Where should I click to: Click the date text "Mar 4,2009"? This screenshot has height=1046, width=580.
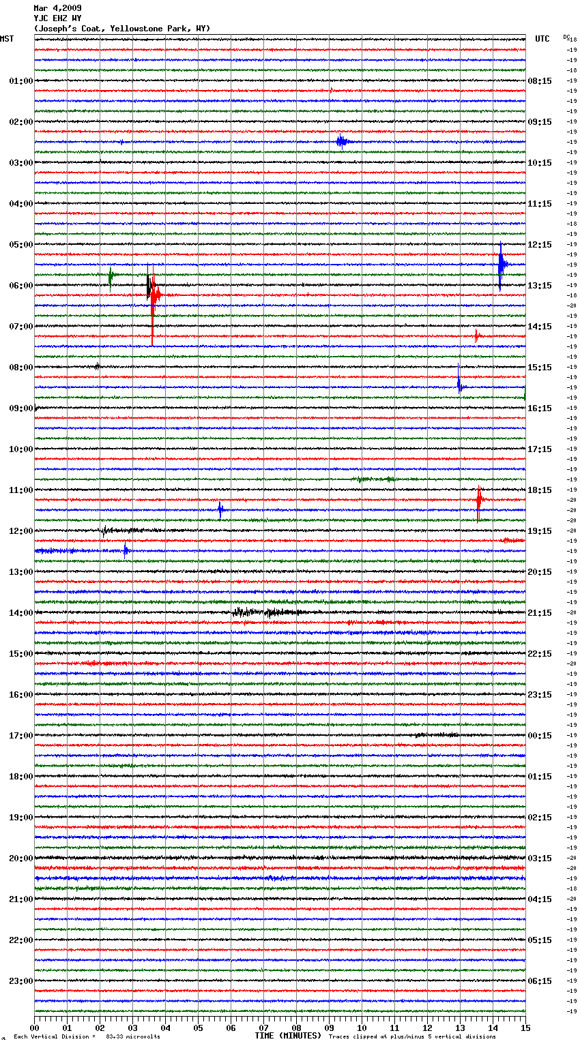click(57, 8)
